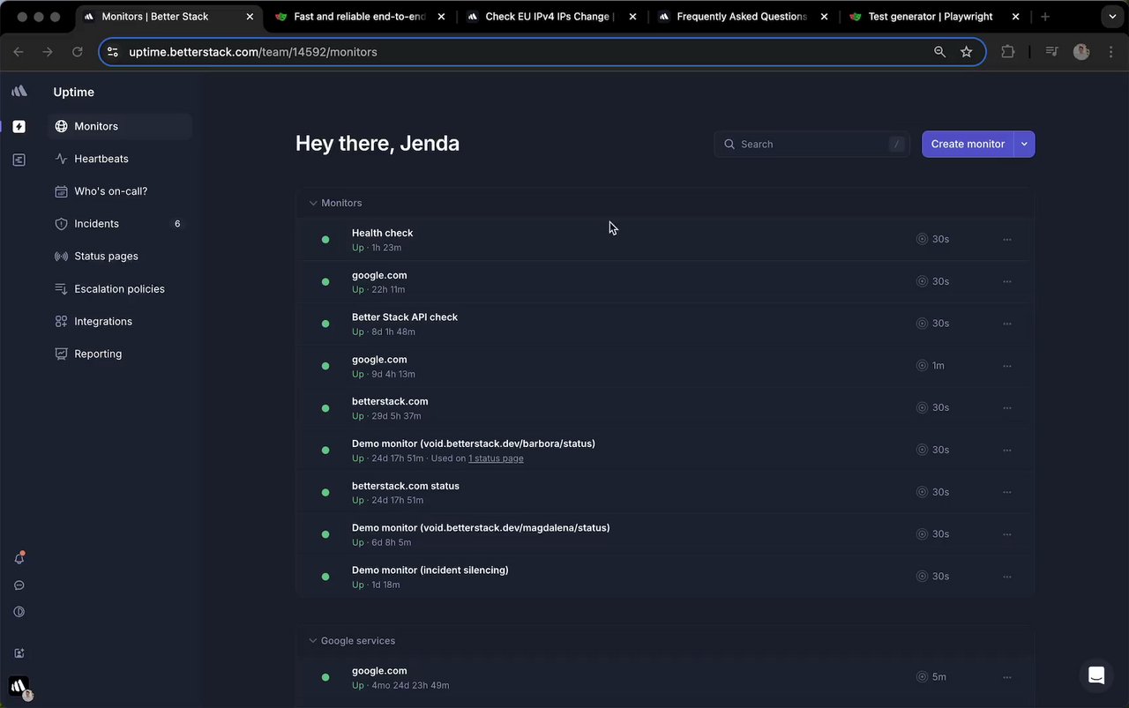Click the 5m check frequency text
This screenshot has width=1129, height=708.
(939, 677)
